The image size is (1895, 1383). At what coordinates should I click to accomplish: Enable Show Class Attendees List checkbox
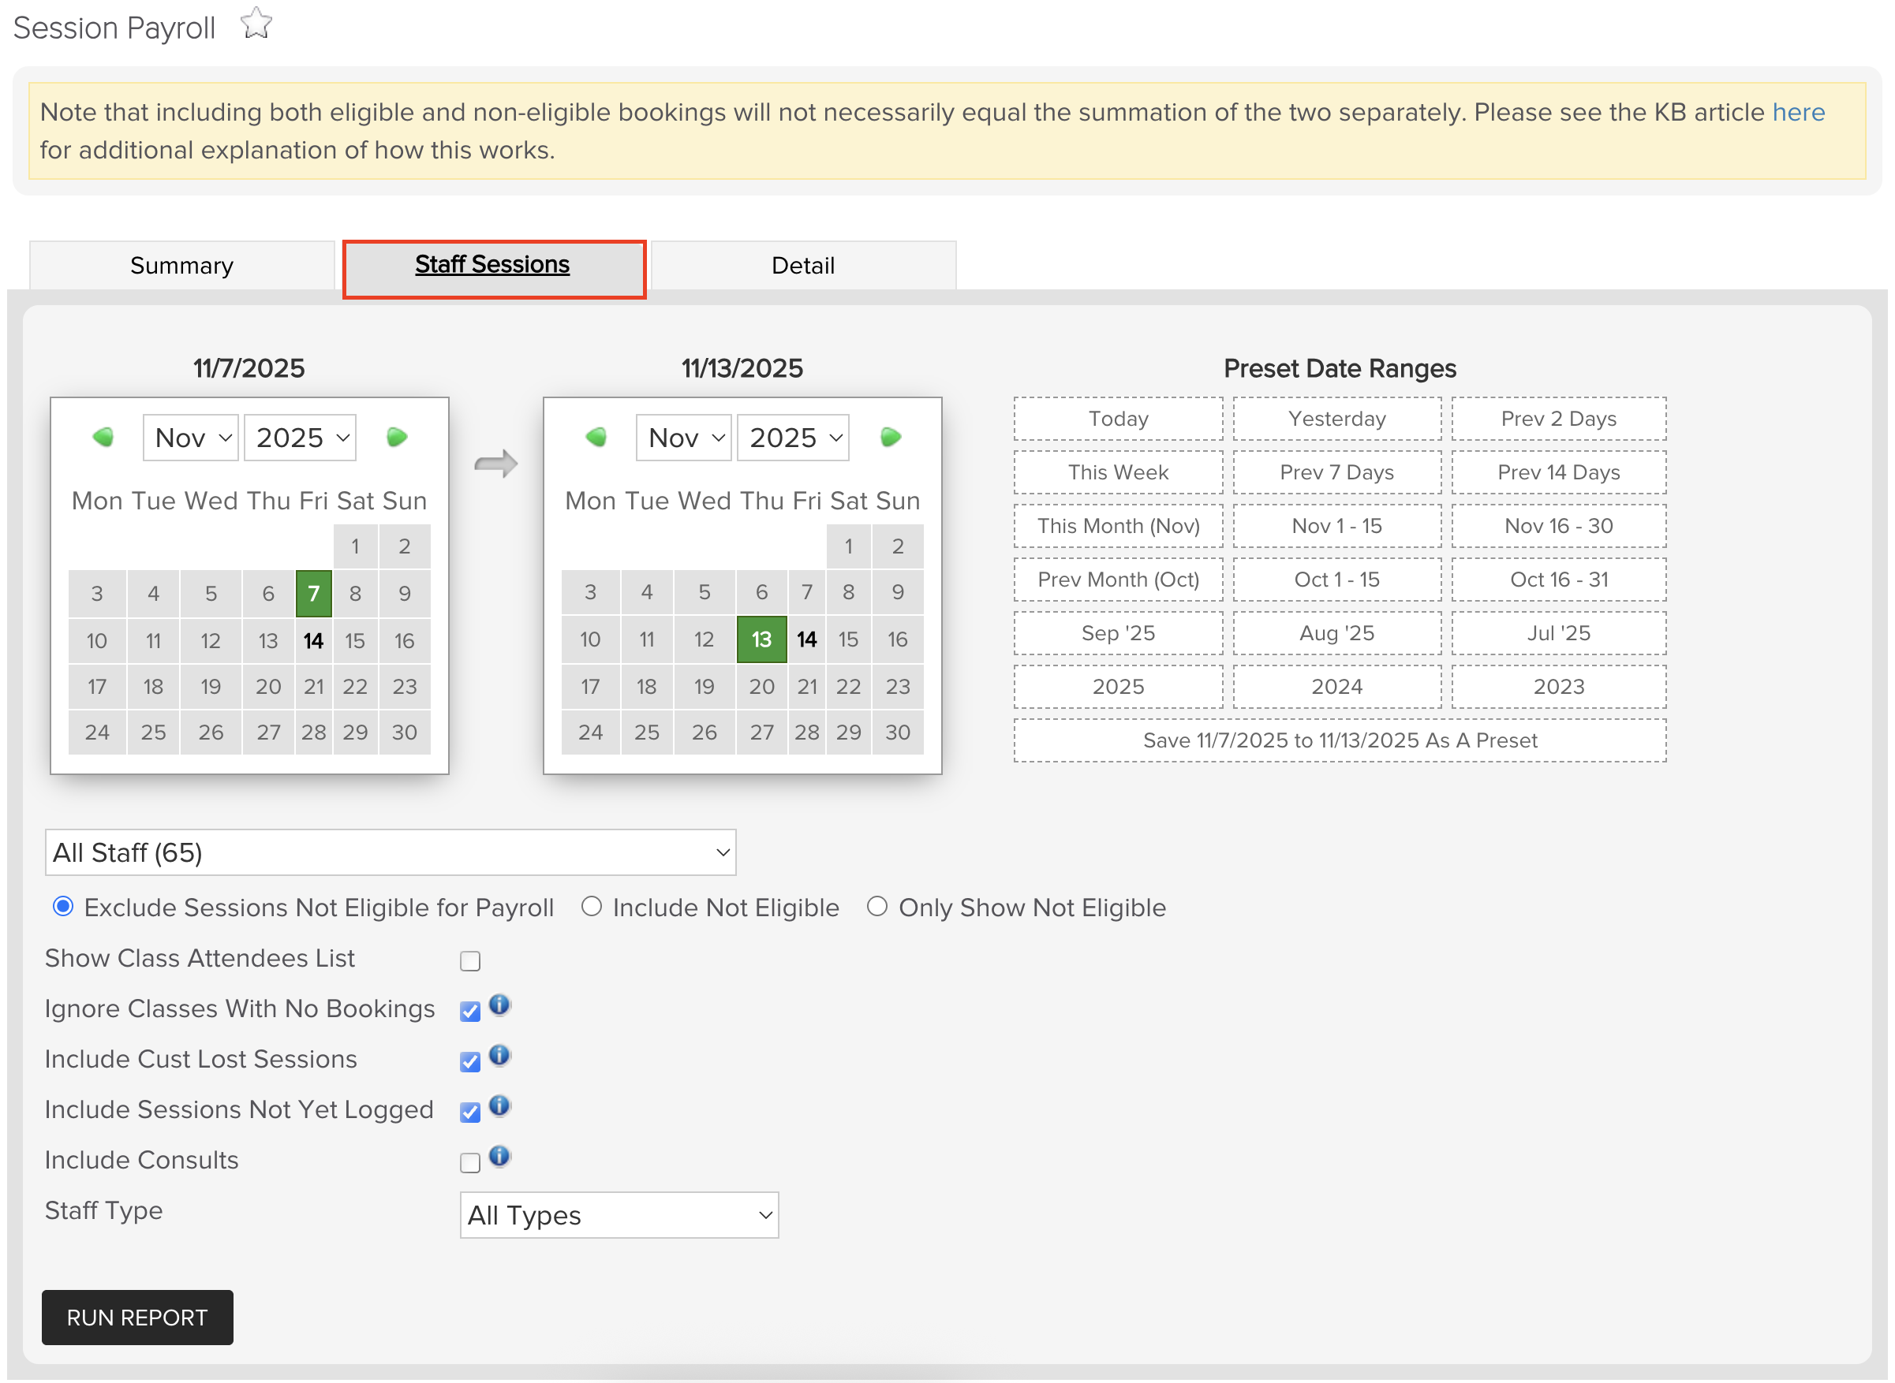(x=471, y=961)
